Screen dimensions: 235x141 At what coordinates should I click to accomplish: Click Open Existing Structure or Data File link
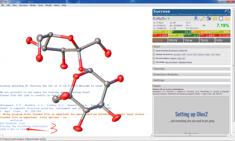172,51
